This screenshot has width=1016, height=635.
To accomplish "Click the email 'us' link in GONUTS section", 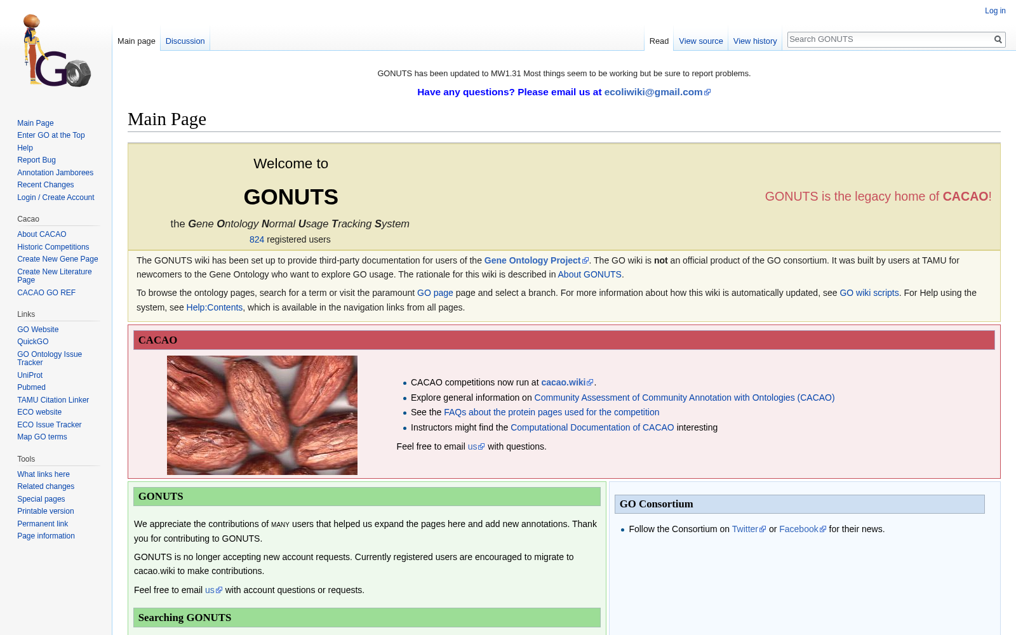I will (213, 590).
